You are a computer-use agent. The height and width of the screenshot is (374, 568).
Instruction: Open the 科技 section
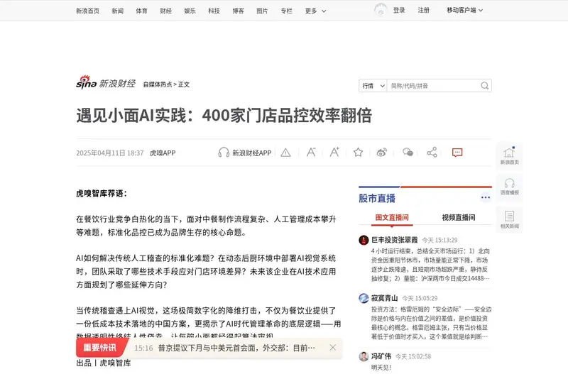tap(214, 11)
